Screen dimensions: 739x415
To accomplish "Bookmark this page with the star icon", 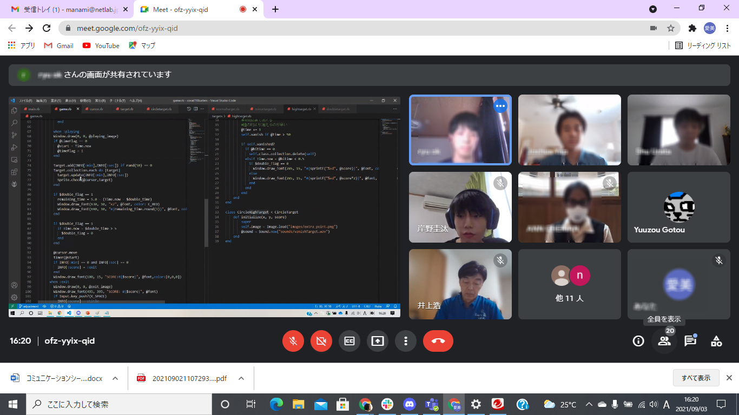I will tap(671, 28).
